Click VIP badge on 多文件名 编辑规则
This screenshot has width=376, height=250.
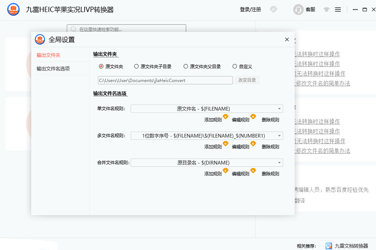coord(253,144)
